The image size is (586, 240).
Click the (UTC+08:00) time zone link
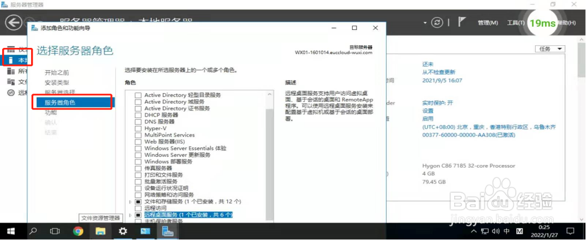tap(489, 127)
